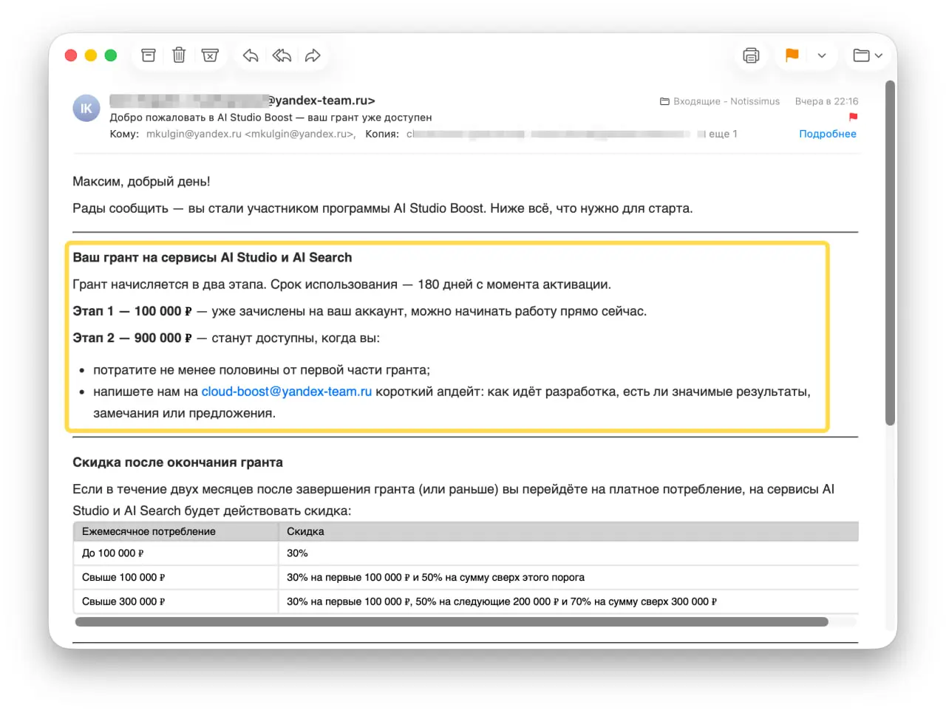Delete the email using the trash icon
The height and width of the screenshot is (713, 946).
(x=179, y=55)
